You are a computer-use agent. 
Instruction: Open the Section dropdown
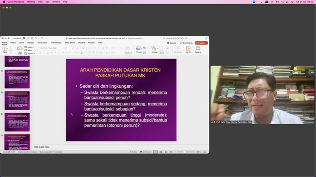30,53
